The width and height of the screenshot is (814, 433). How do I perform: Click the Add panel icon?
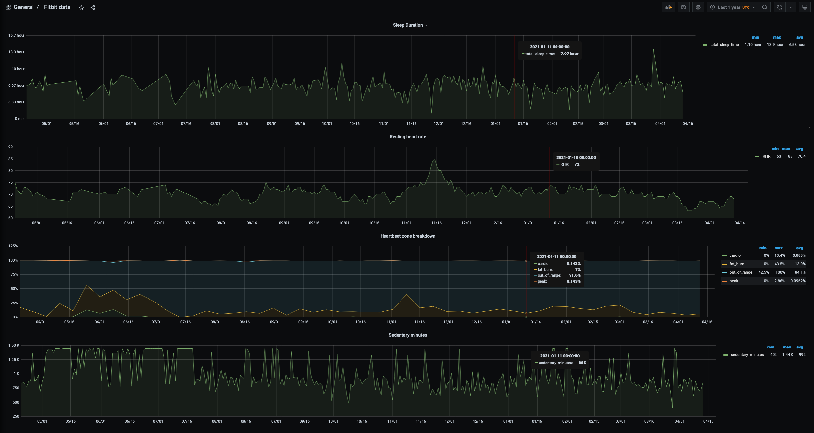click(668, 7)
